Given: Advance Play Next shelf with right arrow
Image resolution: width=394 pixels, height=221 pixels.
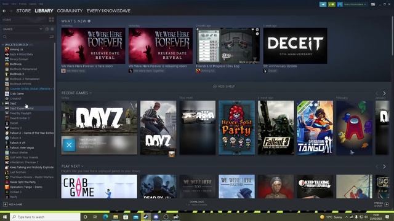Looking at the screenshot, I should [x=384, y=166].
